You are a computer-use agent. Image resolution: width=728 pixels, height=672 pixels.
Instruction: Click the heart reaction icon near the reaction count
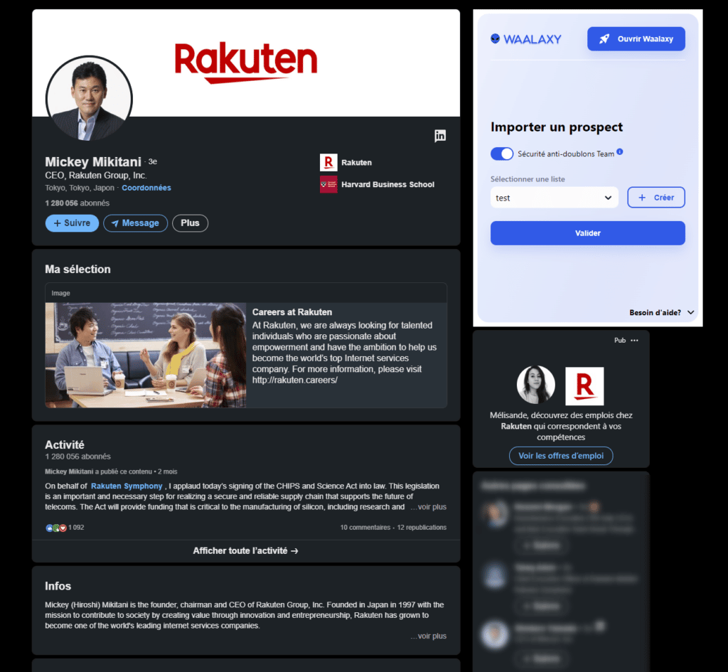tap(61, 528)
